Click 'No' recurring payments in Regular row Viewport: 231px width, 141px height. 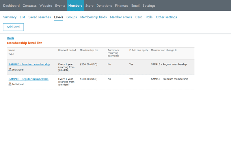click(x=109, y=79)
